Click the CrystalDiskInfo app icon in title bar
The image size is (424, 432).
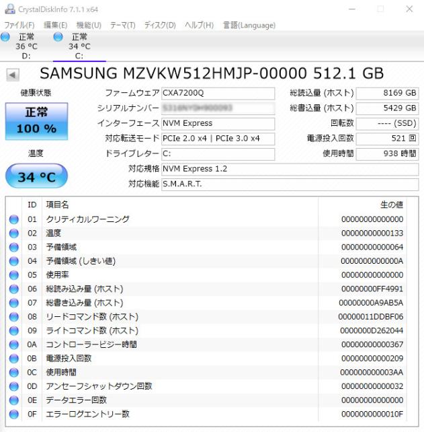point(10,9)
